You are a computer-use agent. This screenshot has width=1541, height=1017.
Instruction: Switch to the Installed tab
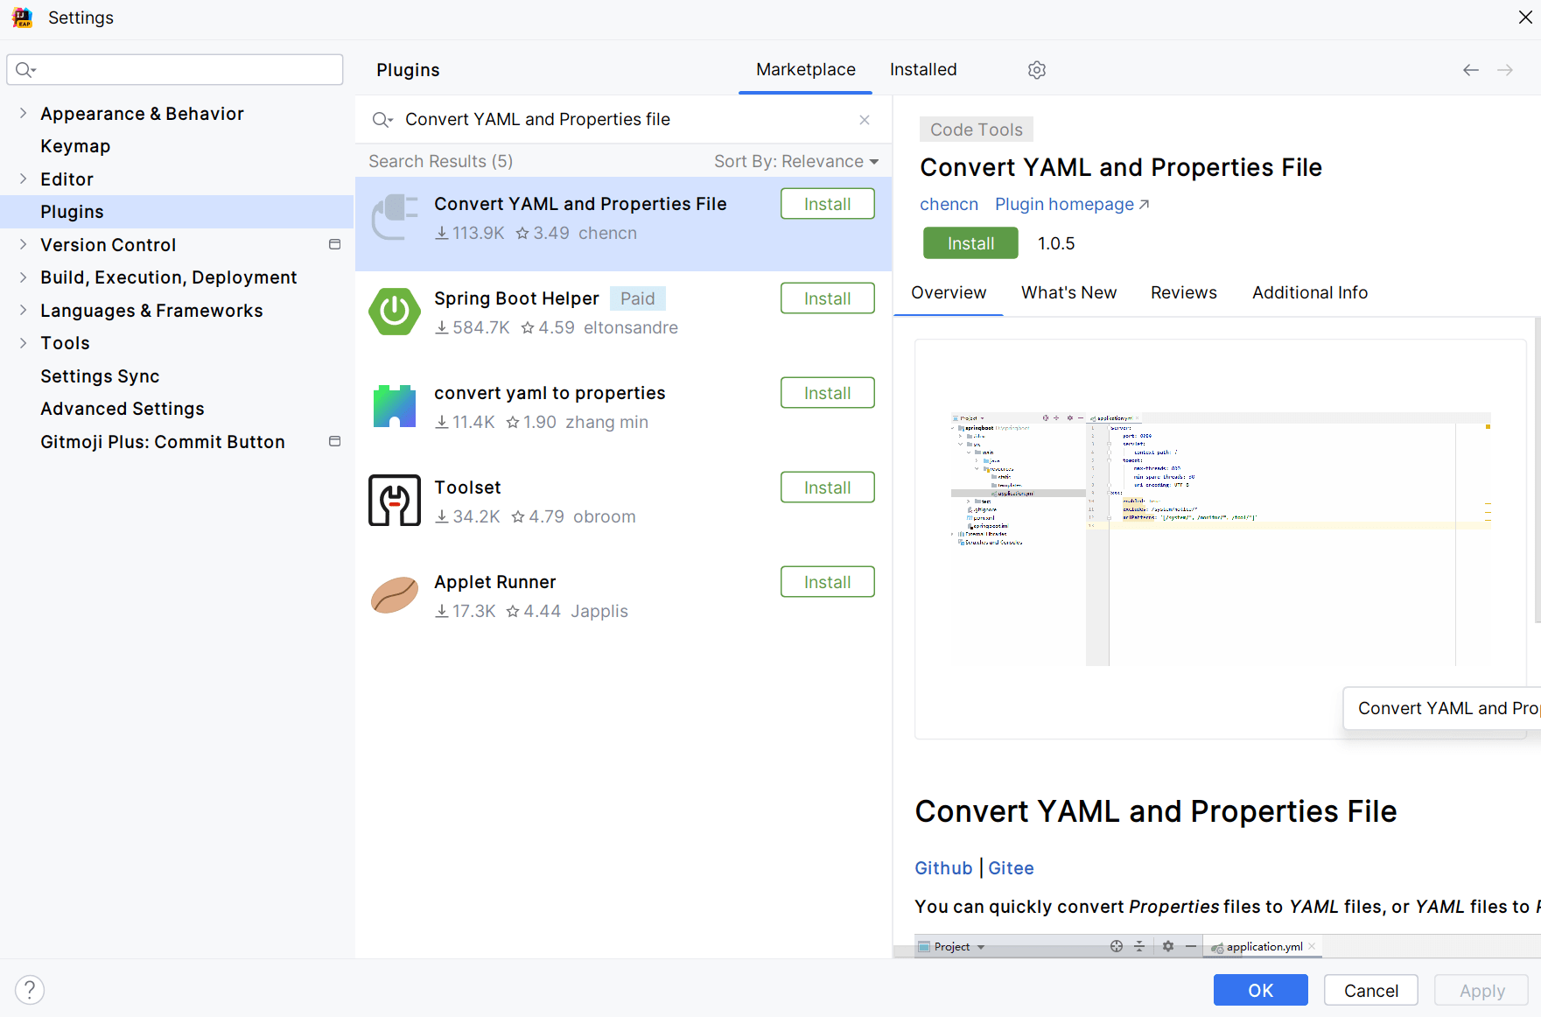922,69
